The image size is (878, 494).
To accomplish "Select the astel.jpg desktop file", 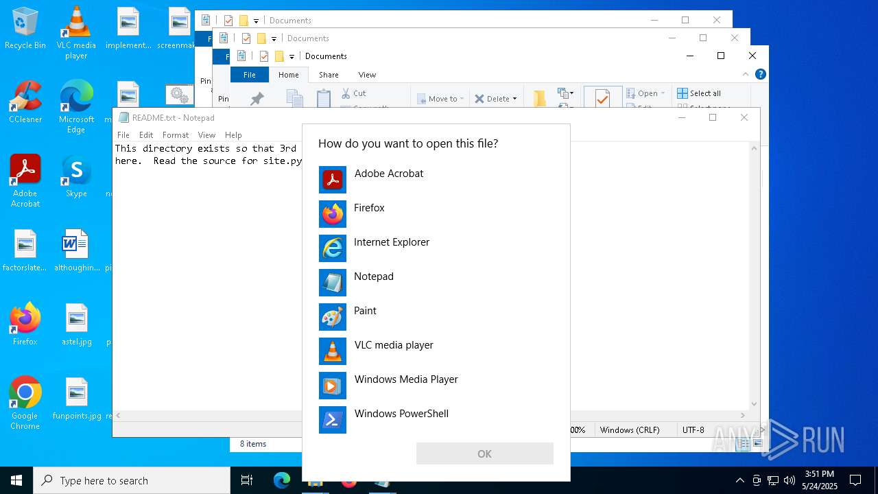I will pyautogui.click(x=76, y=325).
